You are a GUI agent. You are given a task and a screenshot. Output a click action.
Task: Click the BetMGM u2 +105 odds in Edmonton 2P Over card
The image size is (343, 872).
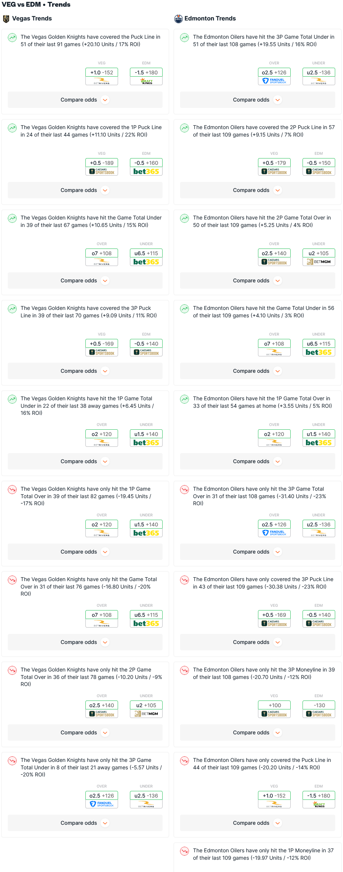[319, 257]
